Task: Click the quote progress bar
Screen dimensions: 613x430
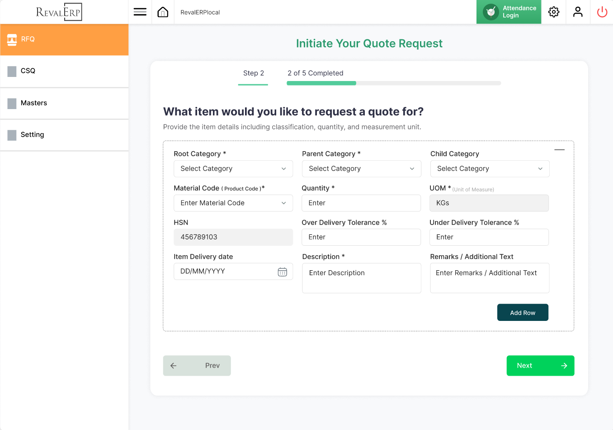Action: click(393, 83)
